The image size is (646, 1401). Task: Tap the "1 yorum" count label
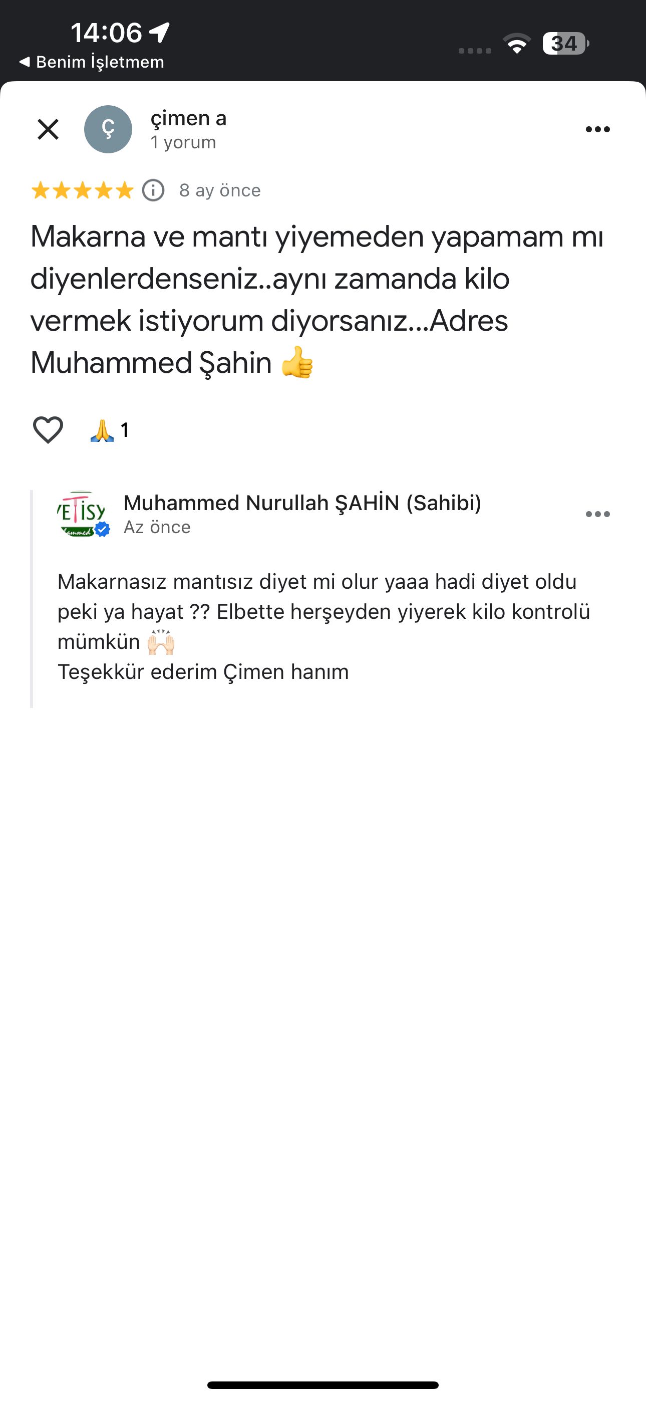183,142
